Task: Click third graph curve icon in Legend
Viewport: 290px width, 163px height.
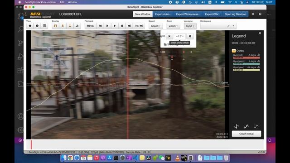Action: click(256, 126)
